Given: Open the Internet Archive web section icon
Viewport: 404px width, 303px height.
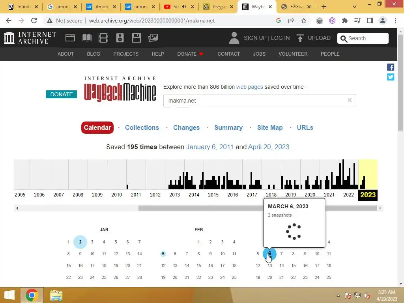Looking at the screenshot, I should click(x=70, y=38).
